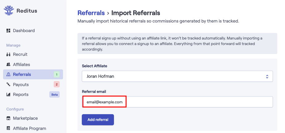Image resolution: width=285 pixels, height=133 pixels.
Task: Click the Referrals sidebar icon
Action: click(x=8, y=74)
